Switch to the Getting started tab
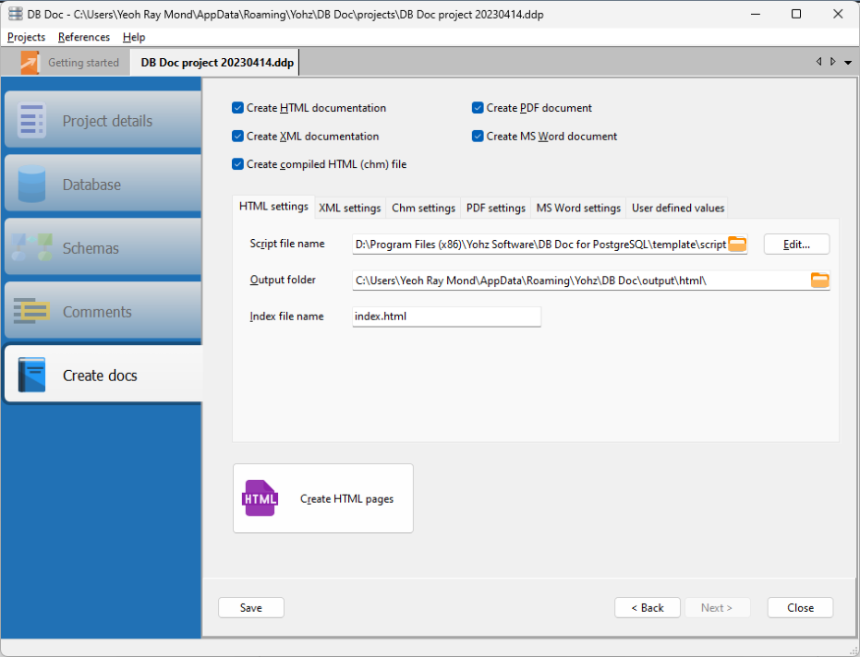The height and width of the screenshot is (657, 860). click(72, 63)
